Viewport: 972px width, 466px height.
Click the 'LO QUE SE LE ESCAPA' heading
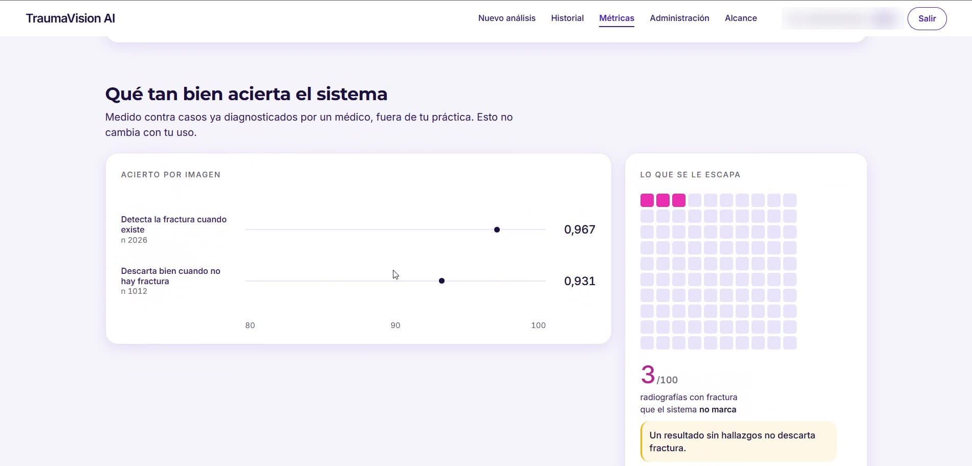coord(690,175)
